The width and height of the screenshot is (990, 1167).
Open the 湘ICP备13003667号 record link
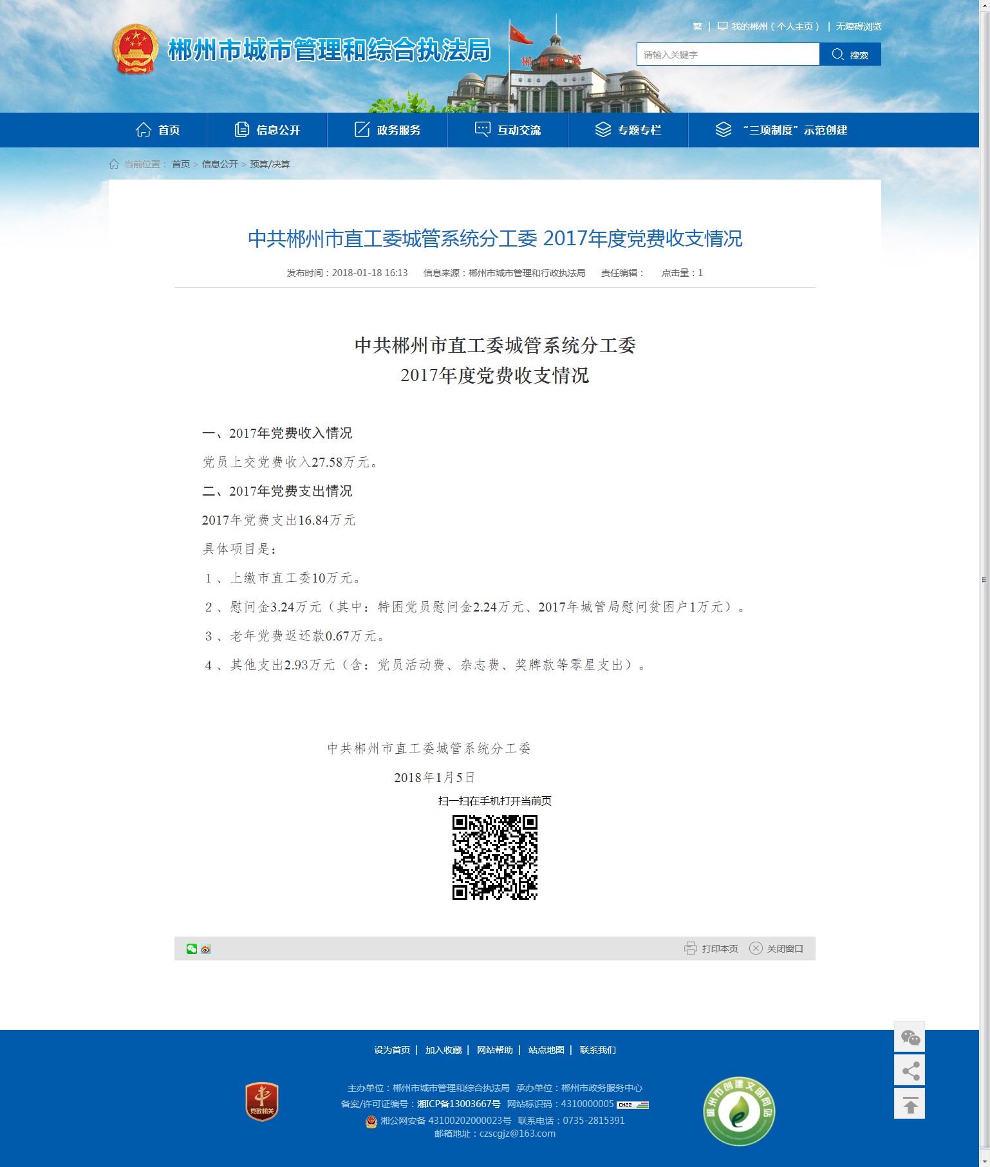click(x=459, y=1104)
